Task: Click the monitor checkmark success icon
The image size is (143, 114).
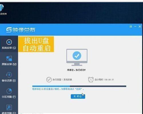Action: (77, 57)
